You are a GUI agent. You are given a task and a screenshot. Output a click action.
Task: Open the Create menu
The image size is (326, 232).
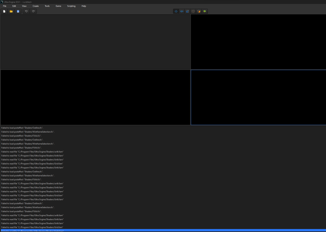click(x=36, y=6)
